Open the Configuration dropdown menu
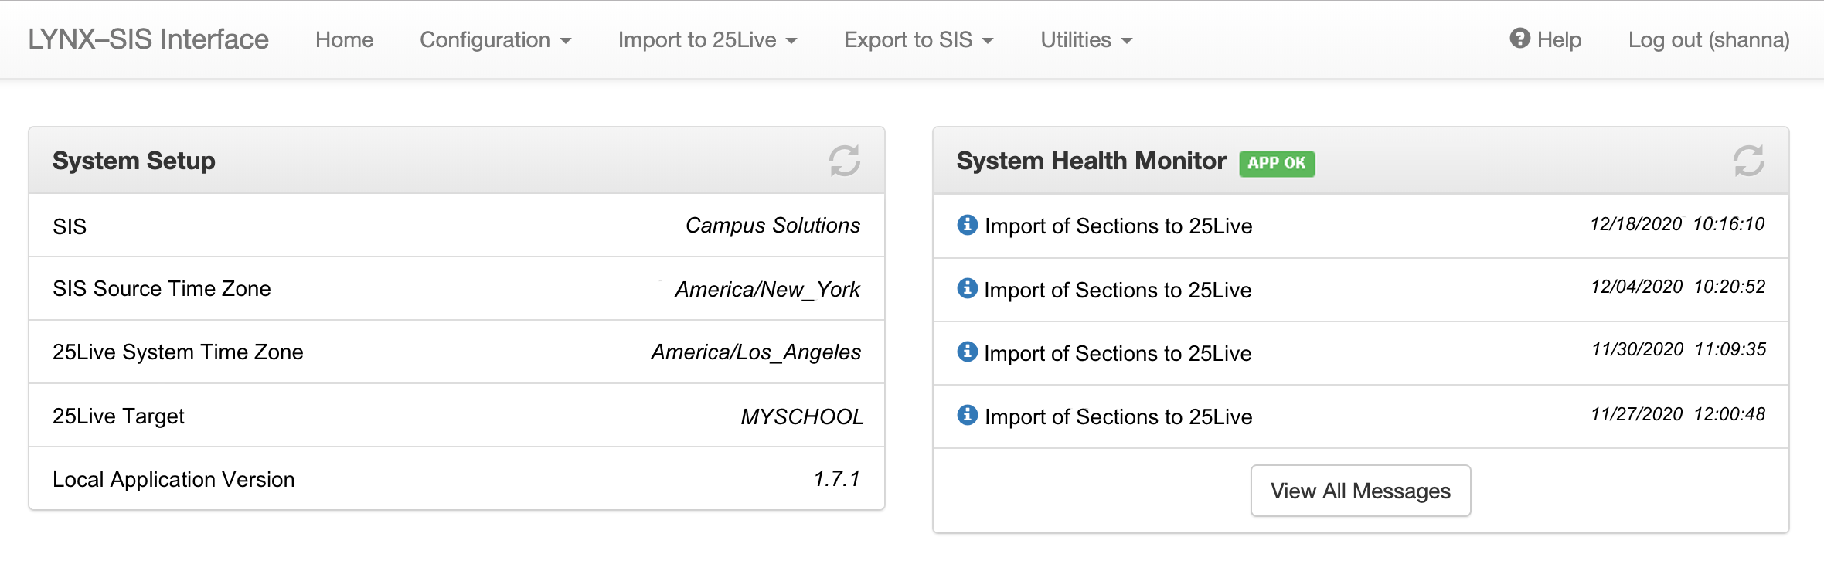Screen dimensions: 1824x571 (495, 39)
